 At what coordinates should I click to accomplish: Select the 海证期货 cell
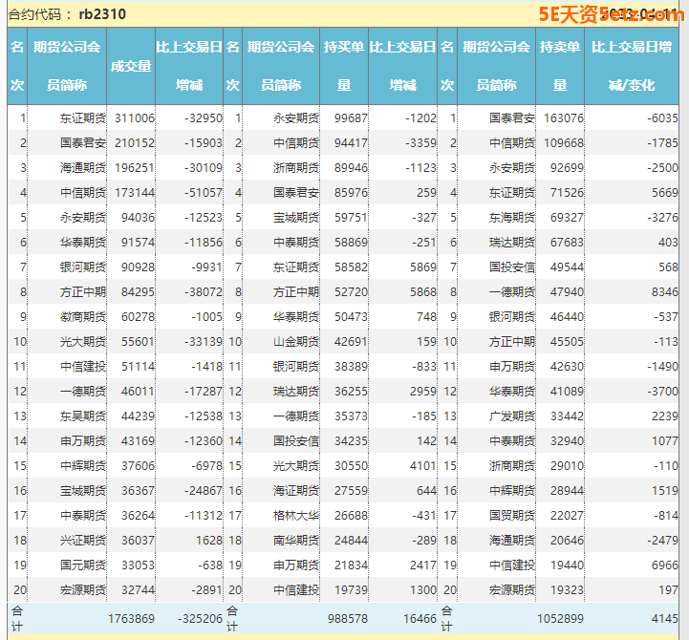296,490
